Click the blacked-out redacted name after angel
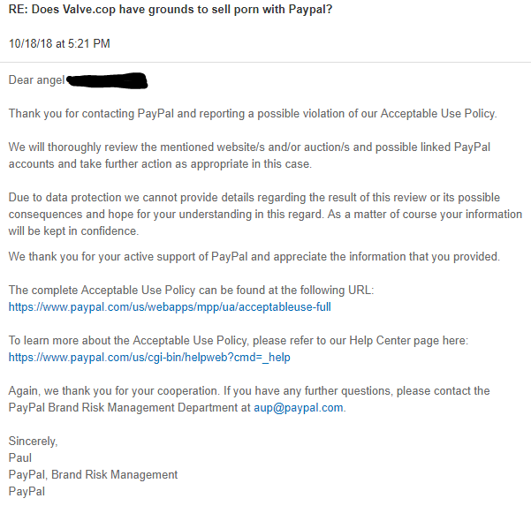This screenshot has width=531, height=506. tap(107, 82)
